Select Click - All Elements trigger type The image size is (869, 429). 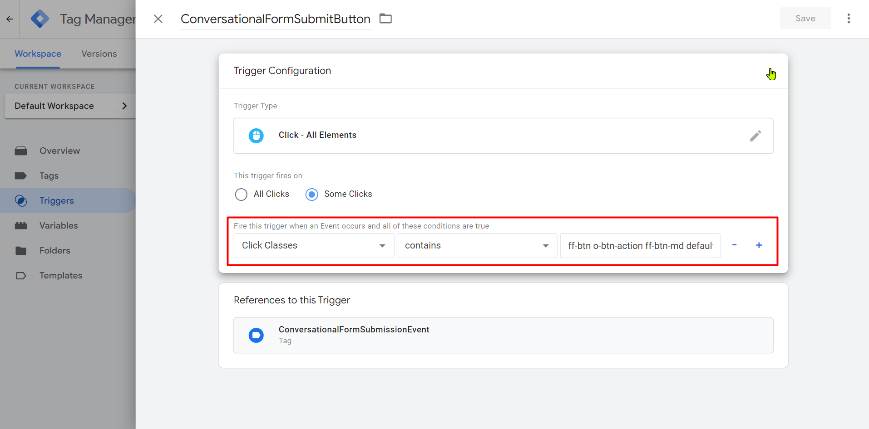503,136
